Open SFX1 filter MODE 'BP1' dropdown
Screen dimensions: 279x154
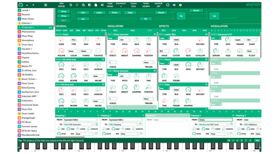164,51
